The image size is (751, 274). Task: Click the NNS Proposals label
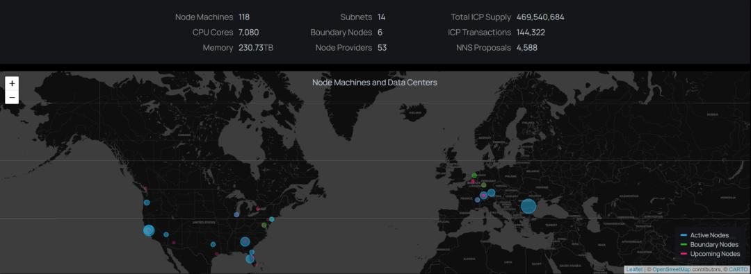(483, 48)
